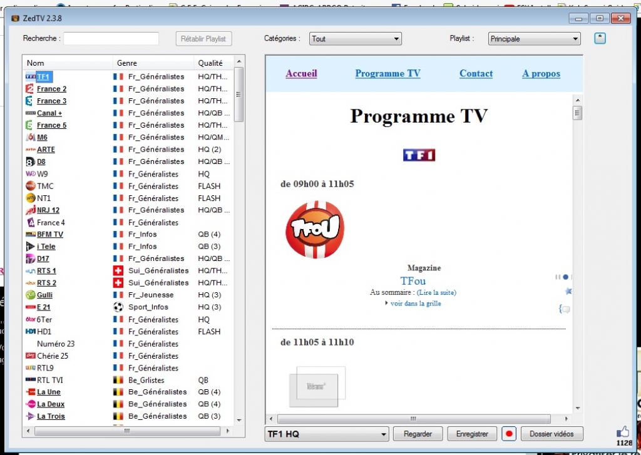The width and height of the screenshot is (641, 455).
Task: Open the Catégories dropdown
Action: tap(356, 39)
